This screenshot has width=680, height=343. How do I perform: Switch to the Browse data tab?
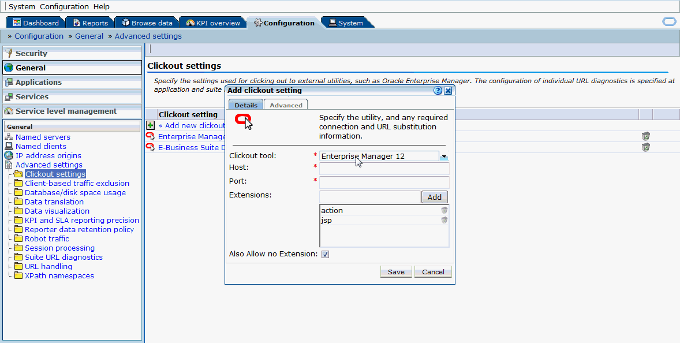147,23
